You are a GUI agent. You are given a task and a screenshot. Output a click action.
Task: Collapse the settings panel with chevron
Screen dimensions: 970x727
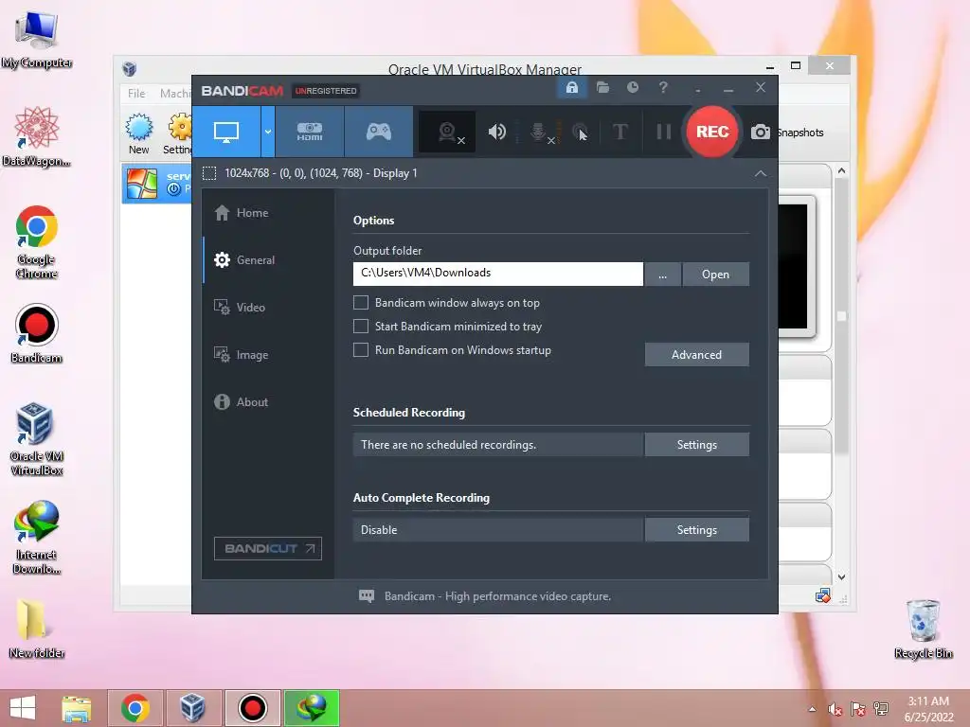click(x=761, y=174)
